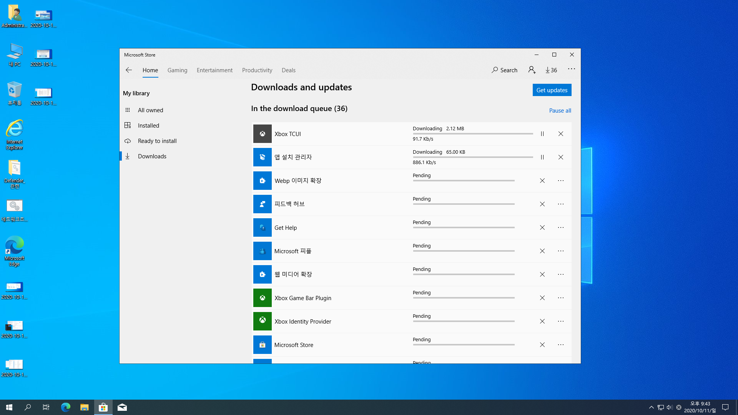Pause the Xbox TCUI download
Viewport: 738px width, 415px height.
[542, 134]
